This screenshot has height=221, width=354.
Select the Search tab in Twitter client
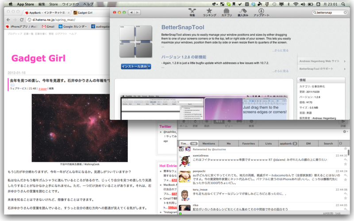click(328, 143)
